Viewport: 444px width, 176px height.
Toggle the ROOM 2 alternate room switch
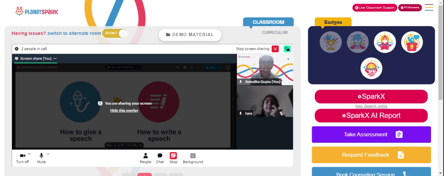(x=115, y=33)
